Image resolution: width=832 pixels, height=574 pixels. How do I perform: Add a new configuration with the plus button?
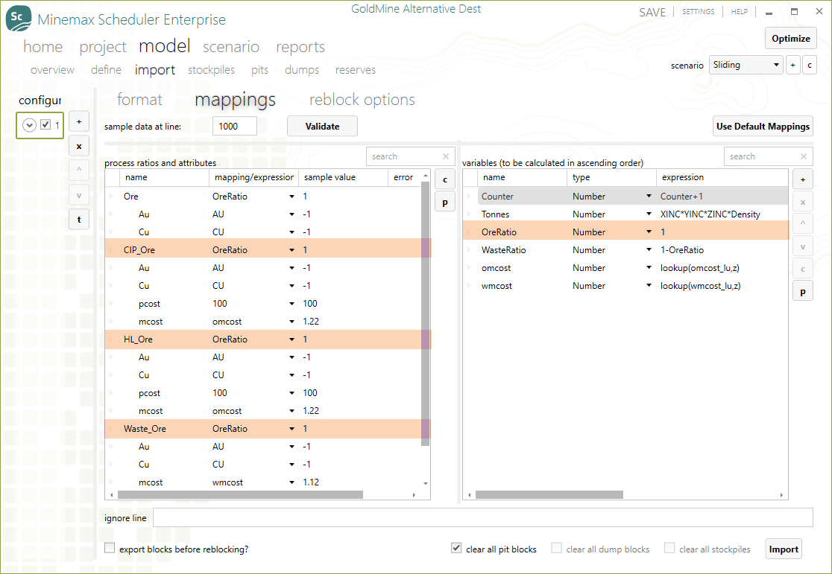click(79, 121)
